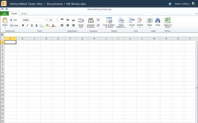198x123 pixels.
Task: Click the Redo arrow icon
Action: [7, 9]
